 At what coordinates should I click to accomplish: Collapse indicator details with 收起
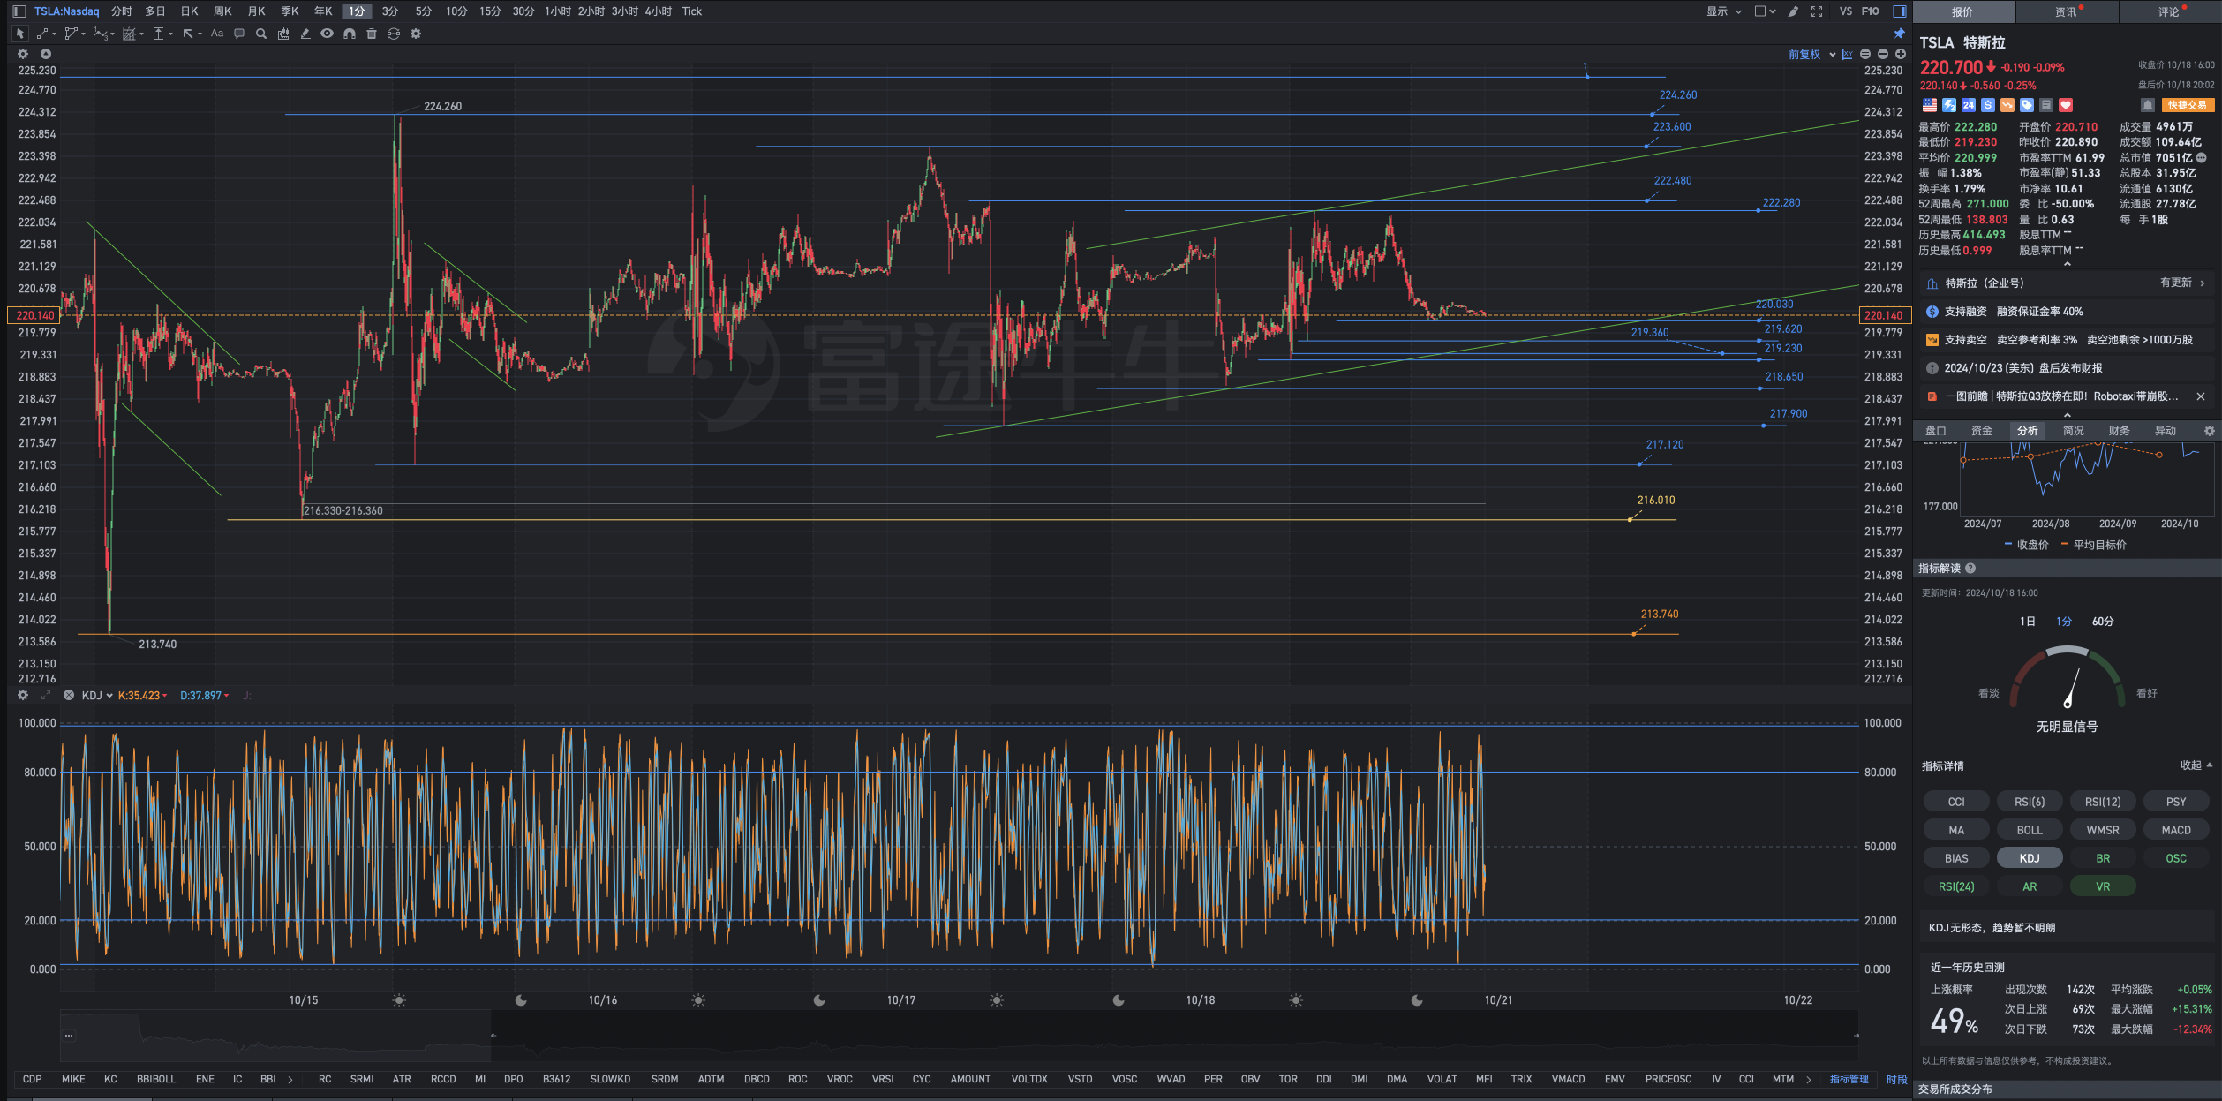2196,765
